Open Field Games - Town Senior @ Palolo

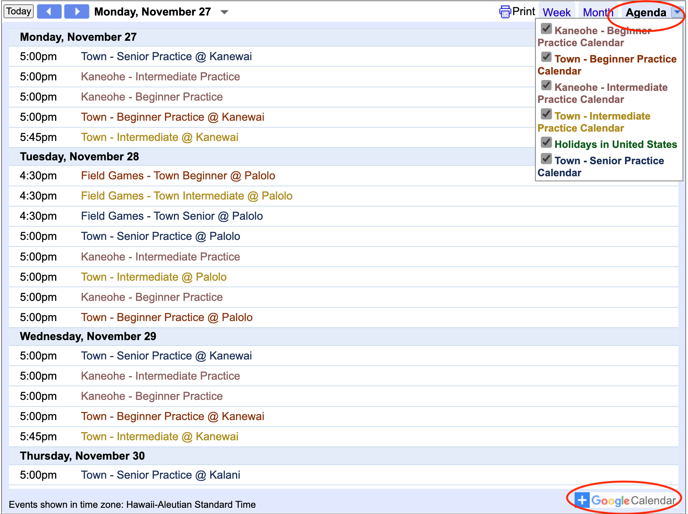pos(172,216)
